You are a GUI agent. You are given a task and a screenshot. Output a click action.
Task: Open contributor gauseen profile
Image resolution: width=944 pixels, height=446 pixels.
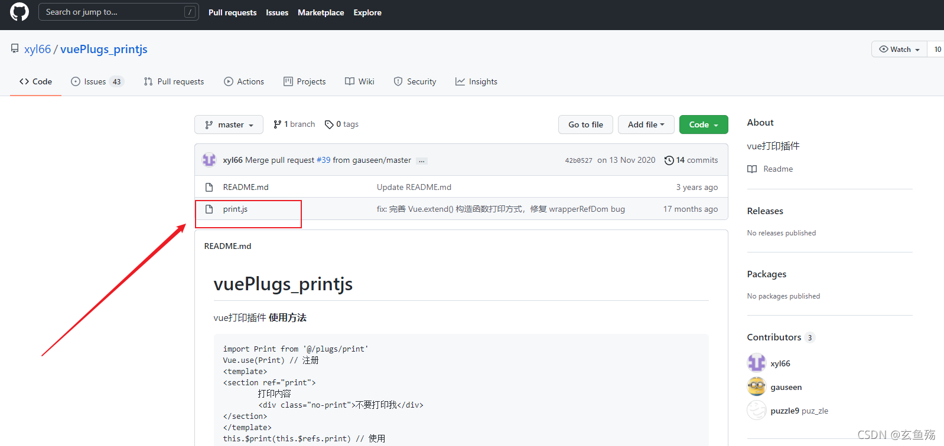[x=786, y=387]
